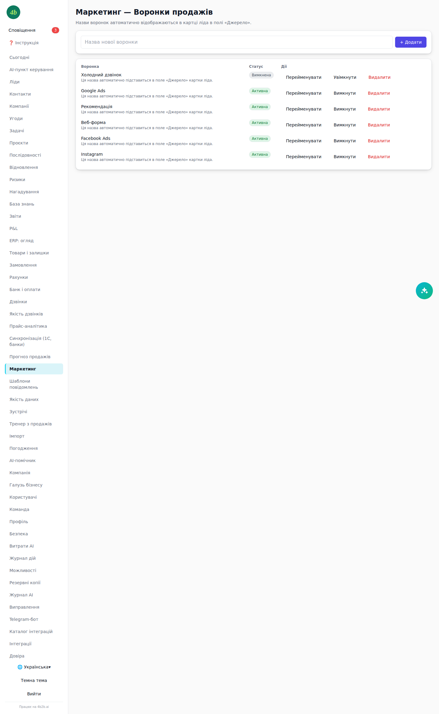Delete the Instagram funnel

(379, 157)
